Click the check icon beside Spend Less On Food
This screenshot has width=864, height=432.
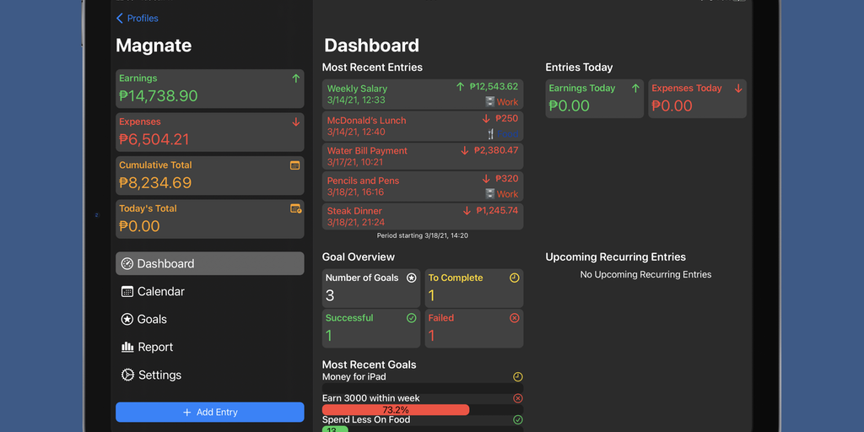pyautogui.click(x=518, y=420)
